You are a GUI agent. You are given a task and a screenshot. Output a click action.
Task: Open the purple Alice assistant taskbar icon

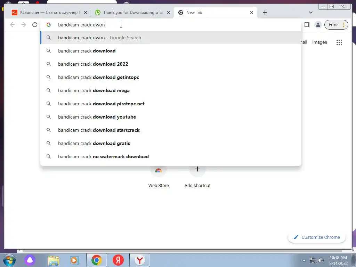pyautogui.click(x=30, y=260)
